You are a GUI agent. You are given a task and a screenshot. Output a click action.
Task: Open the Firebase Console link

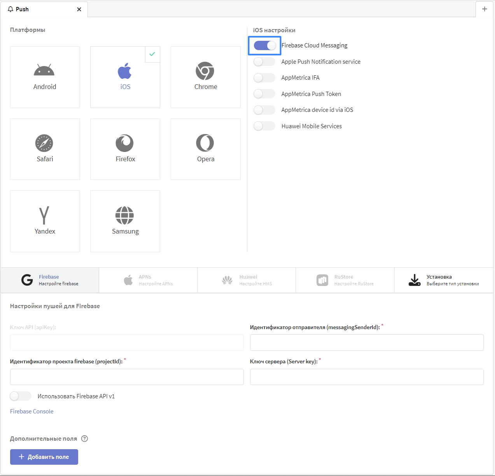(31, 411)
